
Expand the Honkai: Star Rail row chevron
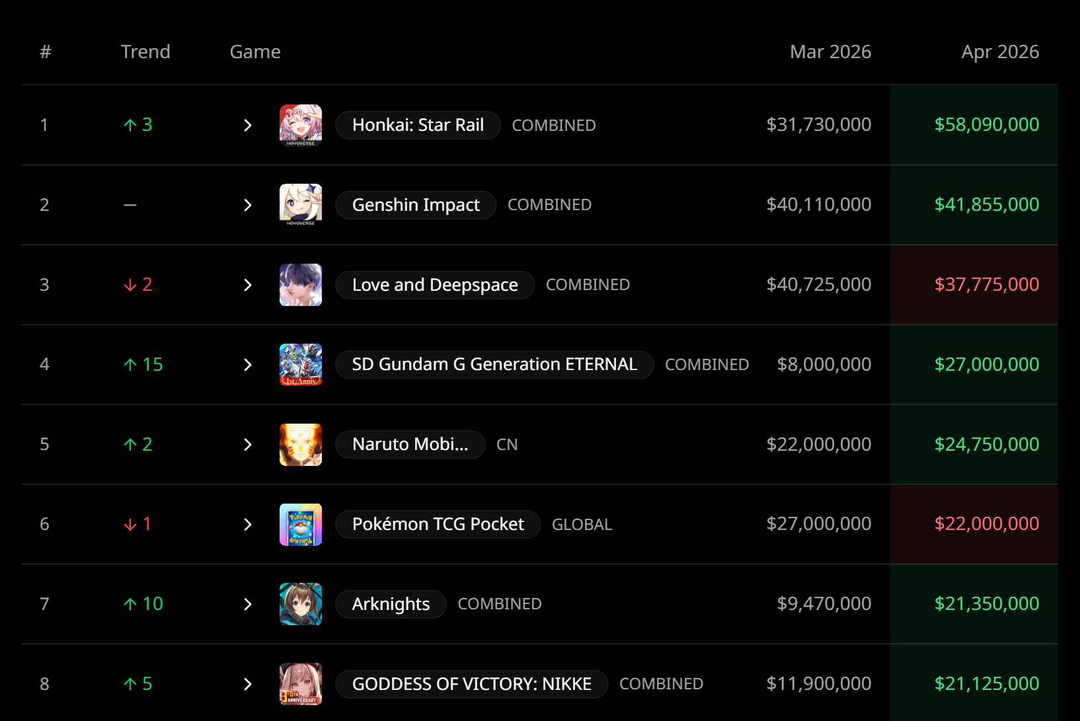[x=248, y=125]
